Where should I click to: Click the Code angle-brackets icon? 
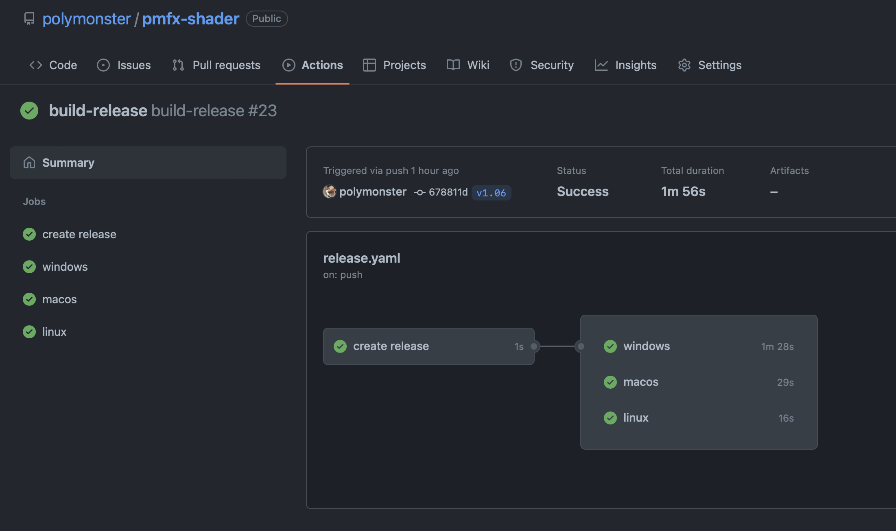36,65
